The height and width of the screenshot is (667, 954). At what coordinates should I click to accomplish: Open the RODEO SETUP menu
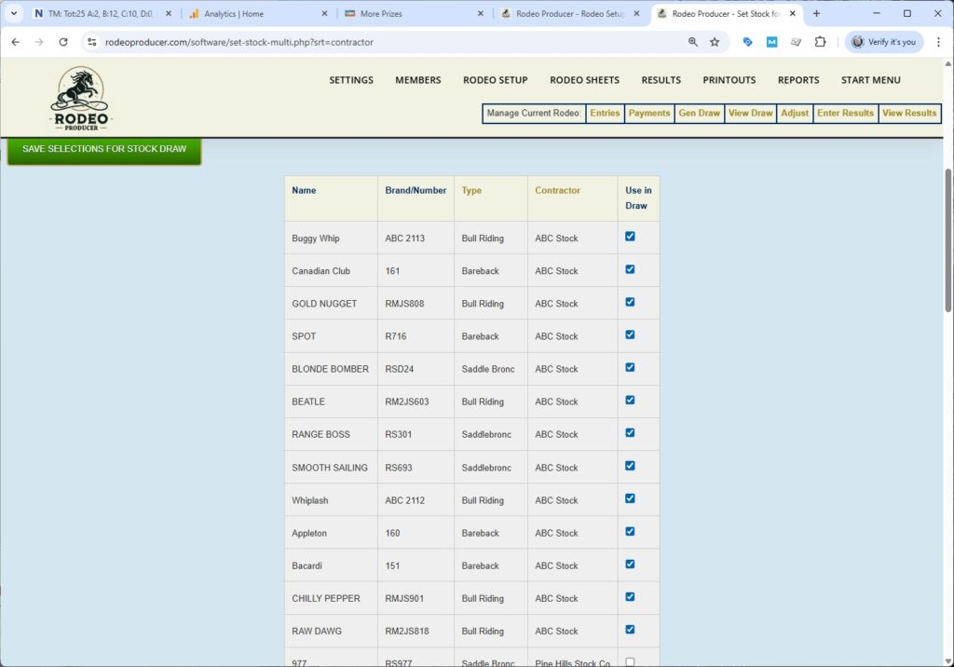[x=495, y=80]
